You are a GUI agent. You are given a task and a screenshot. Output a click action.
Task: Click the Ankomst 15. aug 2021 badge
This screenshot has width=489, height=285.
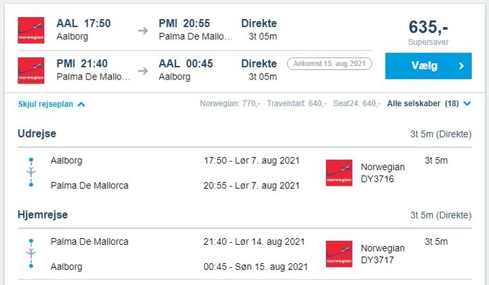(x=329, y=63)
